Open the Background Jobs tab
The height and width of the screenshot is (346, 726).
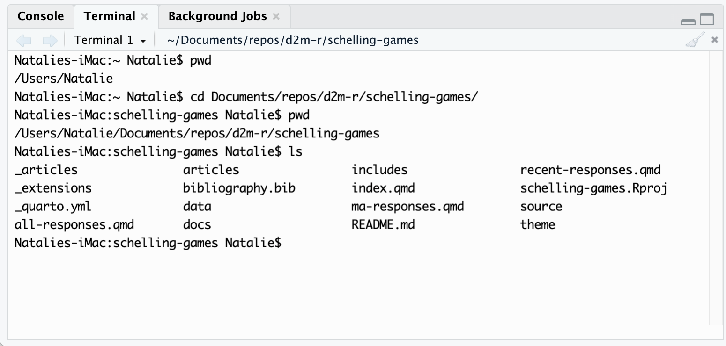[x=217, y=16]
